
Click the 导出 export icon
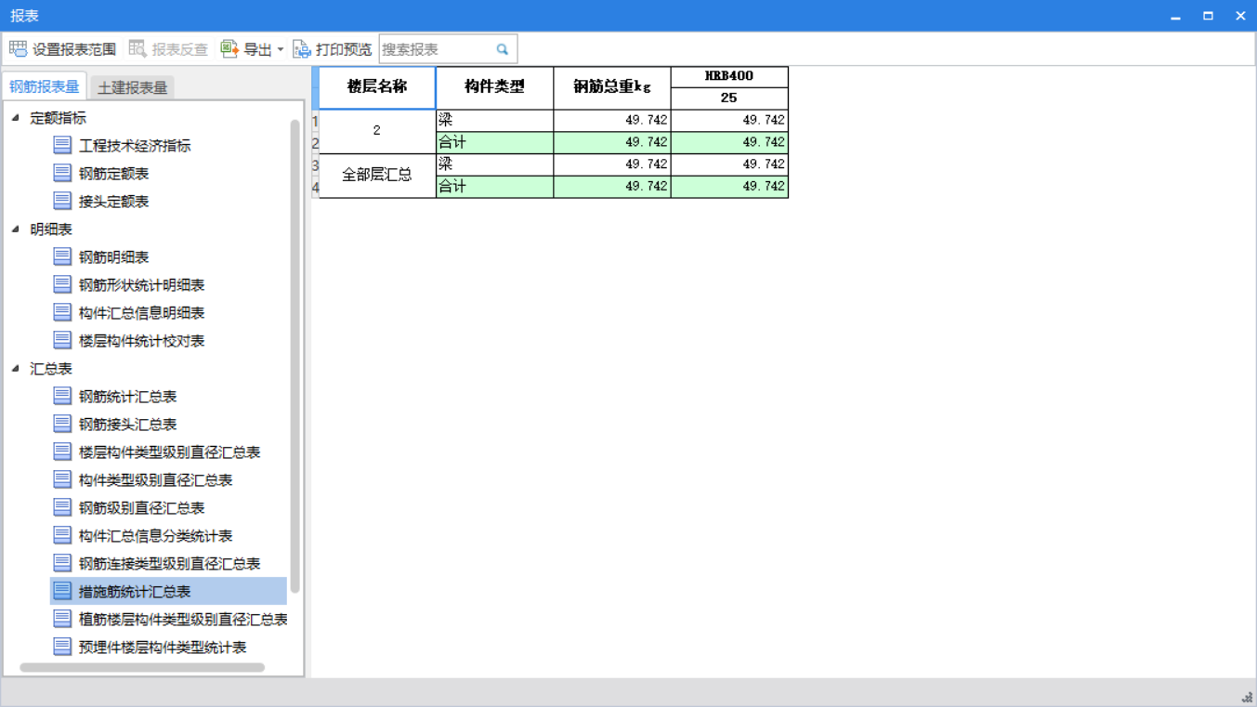click(x=229, y=49)
